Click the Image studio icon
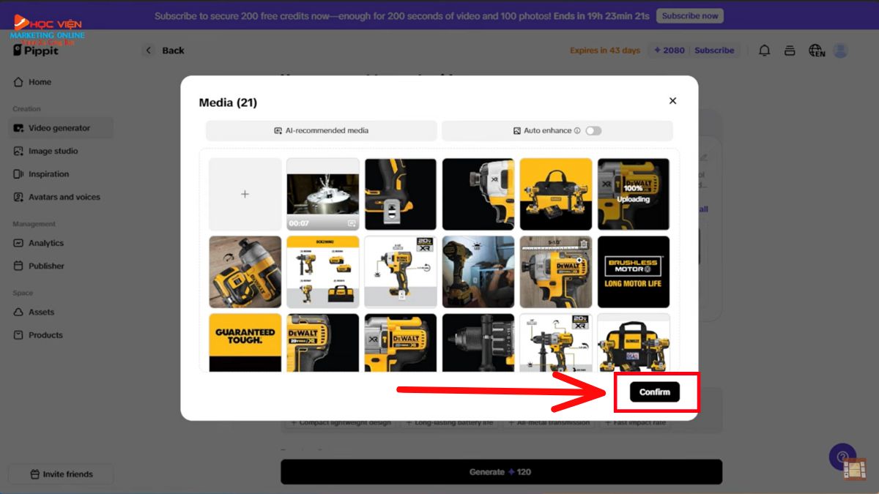Image resolution: width=879 pixels, height=494 pixels. [19, 151]
